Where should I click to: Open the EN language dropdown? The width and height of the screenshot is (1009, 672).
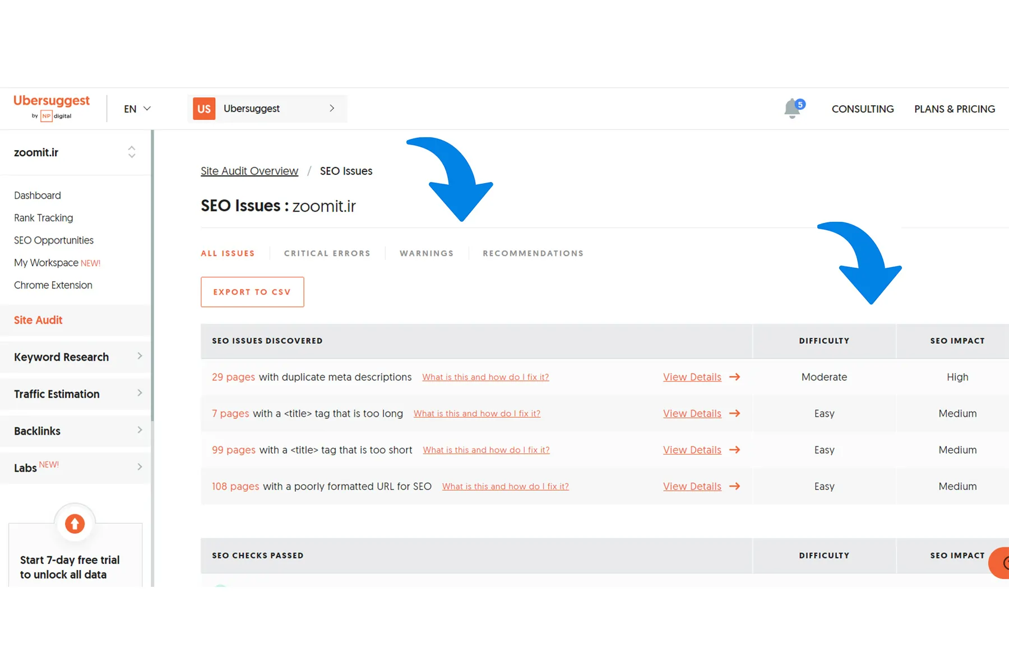pyautogui.click(x=137, y=109)
